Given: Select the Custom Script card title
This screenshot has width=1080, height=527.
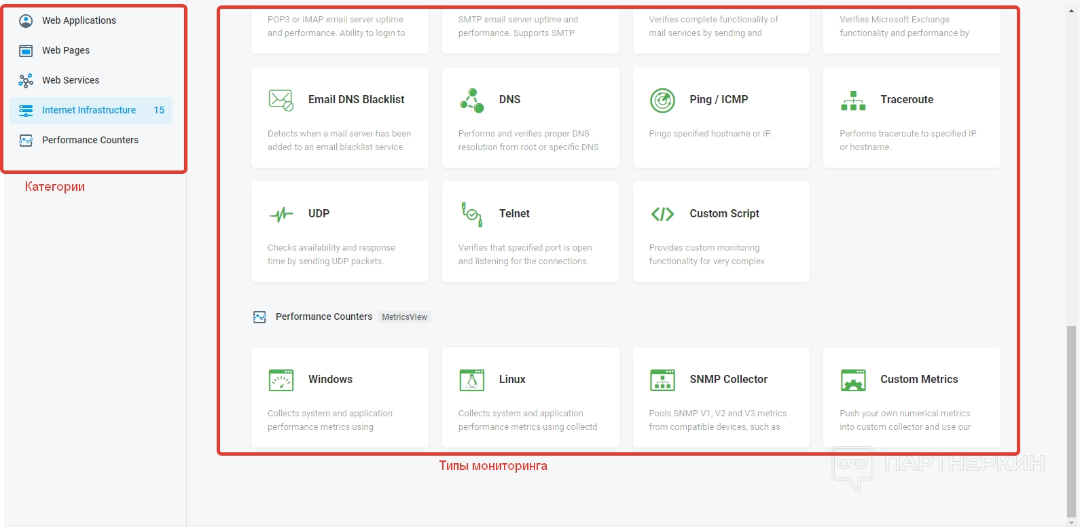Looking at the screenshot, I should coord(724,213).
